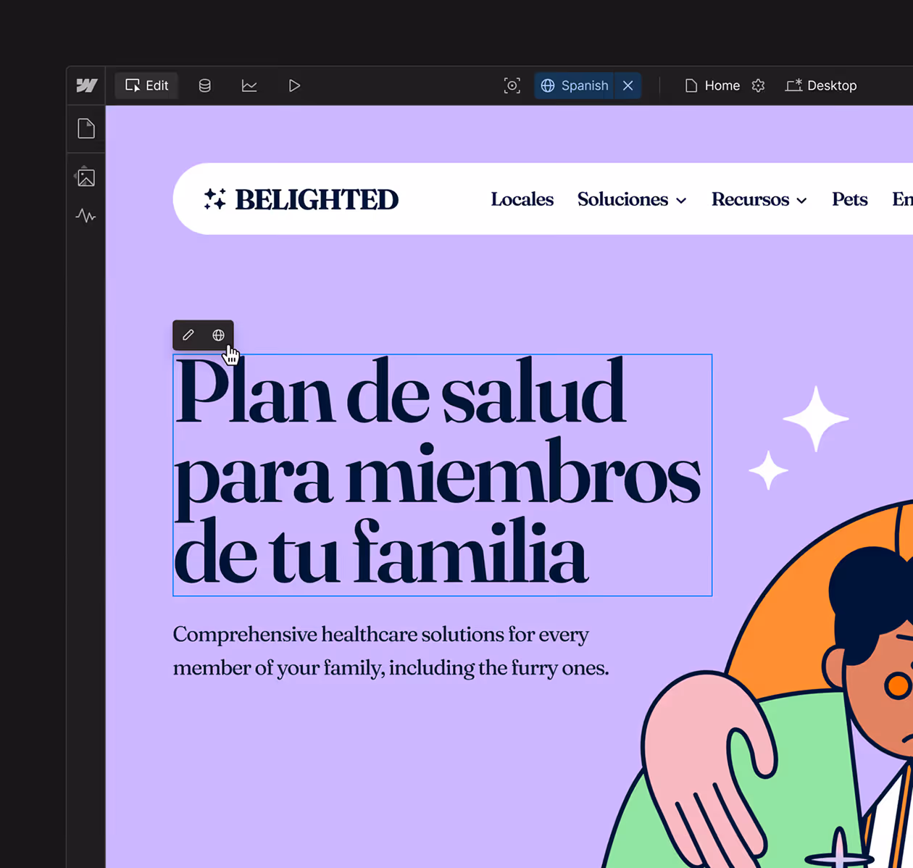Open the Pages panel in the sidebar

[86, 128]
